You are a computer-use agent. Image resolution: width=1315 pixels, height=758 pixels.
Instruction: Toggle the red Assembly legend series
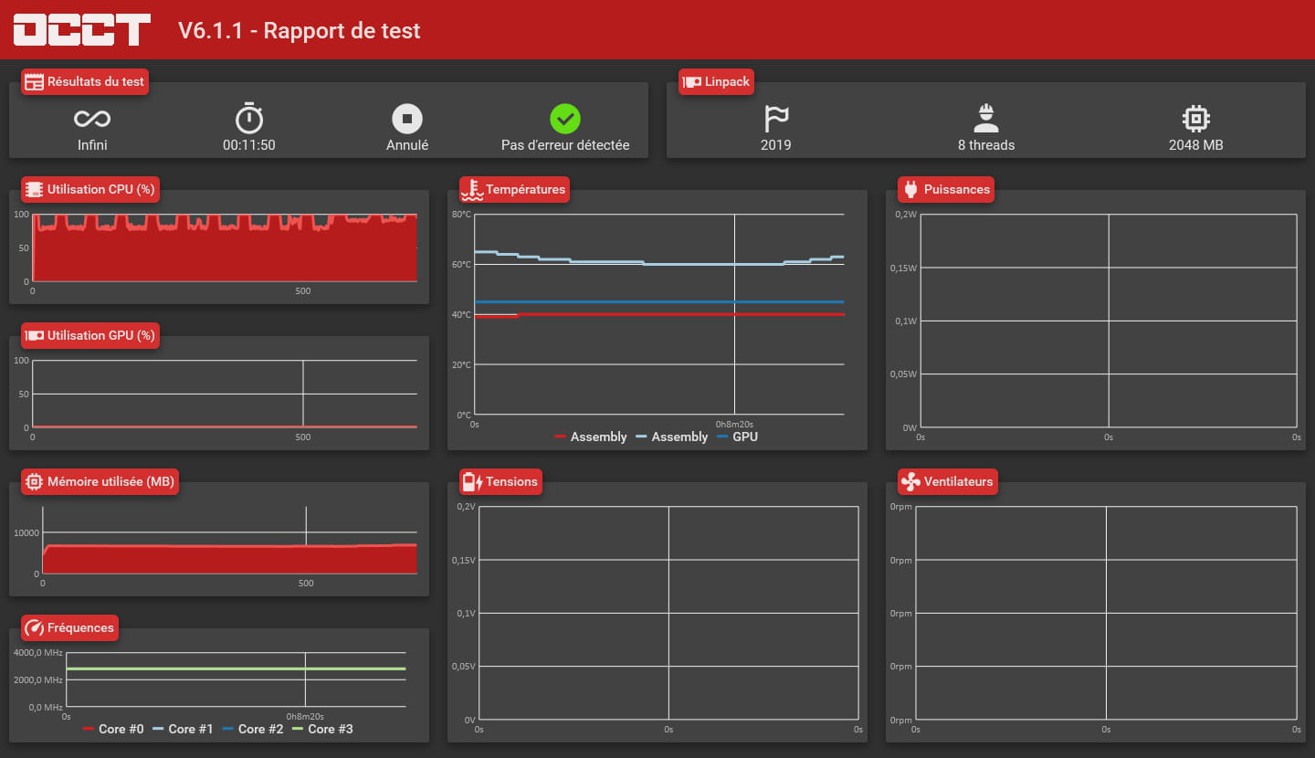(591, 437)
